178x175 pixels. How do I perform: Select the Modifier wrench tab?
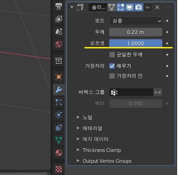[59, 90]
